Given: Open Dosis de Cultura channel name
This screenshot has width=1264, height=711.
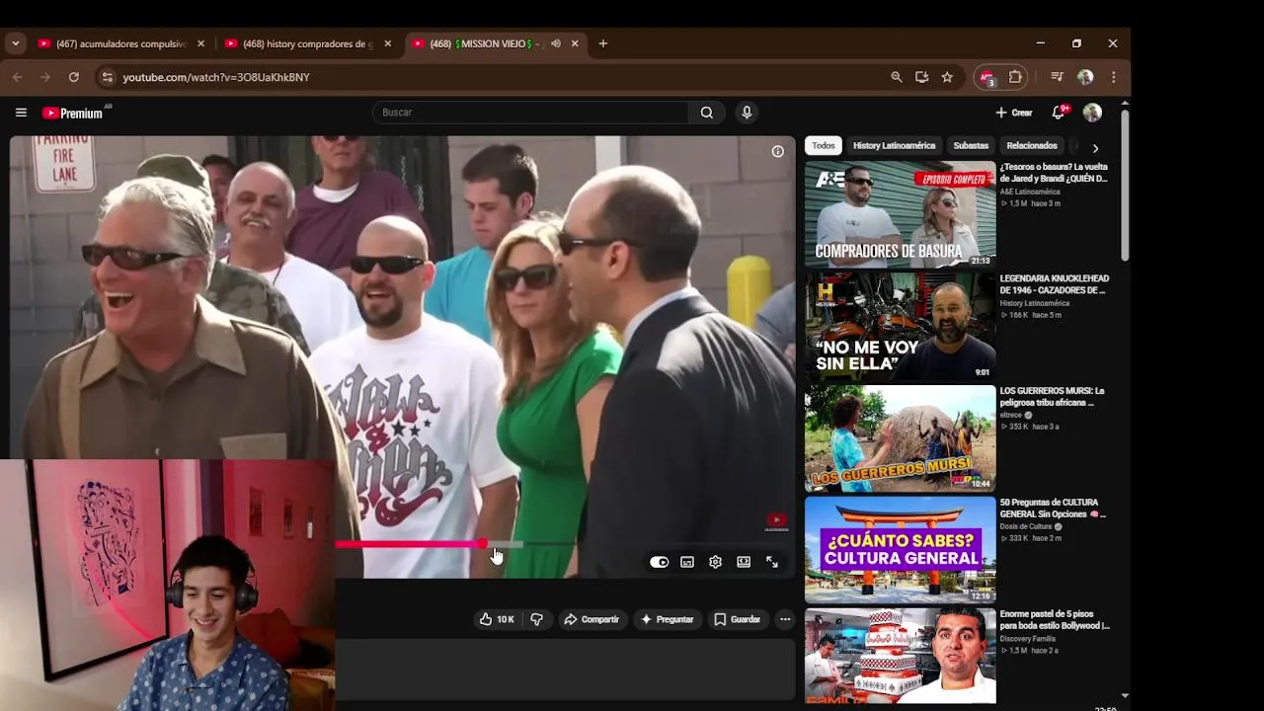Looking at the screenshot, I should [x=1026, y=526].
